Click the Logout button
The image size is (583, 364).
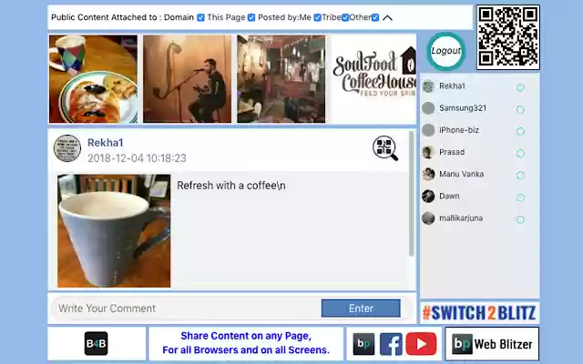pyautogui.click(x=445, y=51)
